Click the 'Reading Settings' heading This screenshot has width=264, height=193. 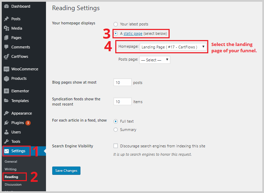click(x=76, y=8)
